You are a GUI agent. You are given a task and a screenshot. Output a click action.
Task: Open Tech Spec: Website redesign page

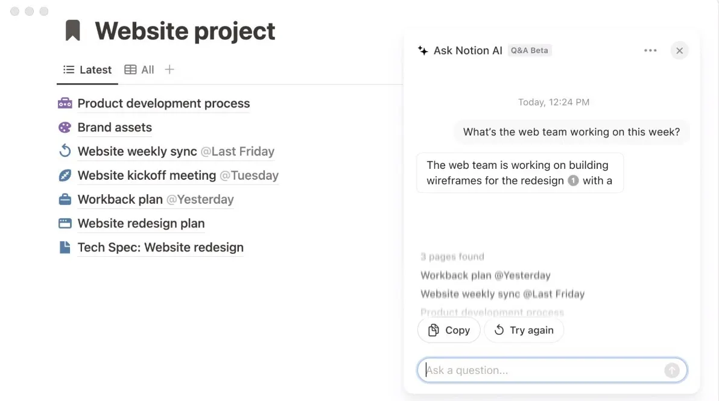(x=160, y=247)
